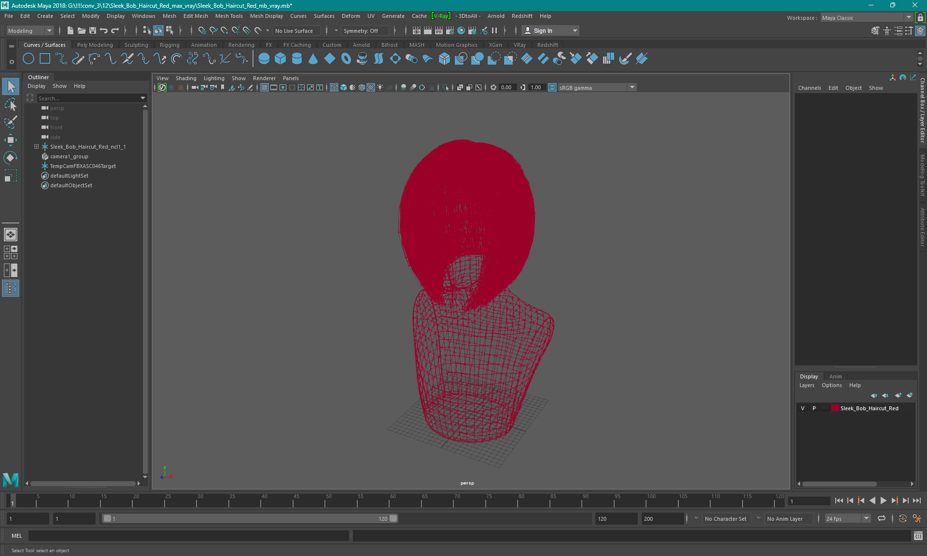Toggle visibility of Sleek_Bob_Haircut_Red layer

tap(803, 408)
